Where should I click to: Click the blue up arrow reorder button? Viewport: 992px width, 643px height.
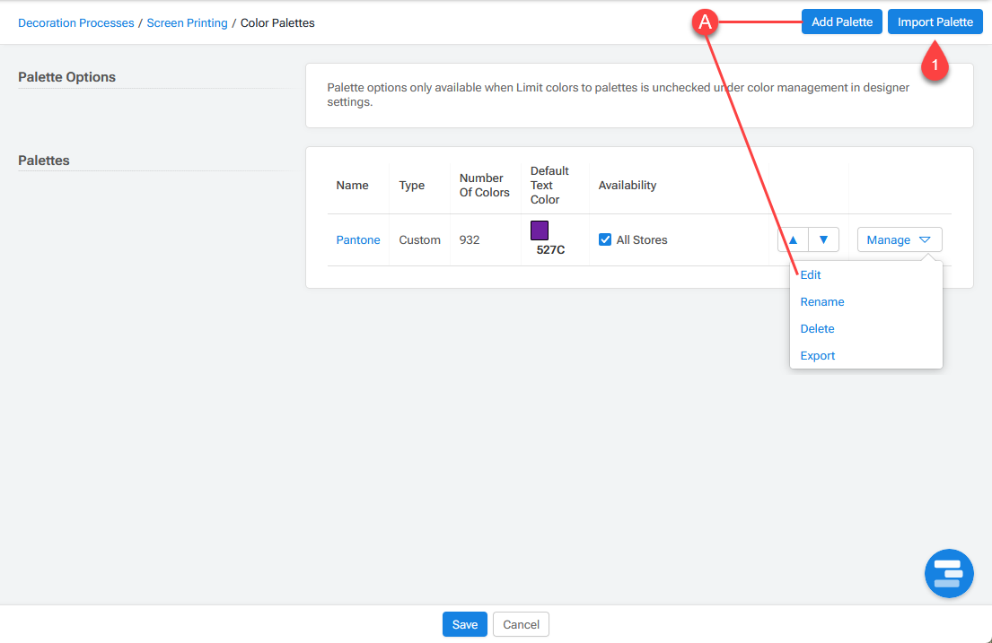[x=793, y=239]
